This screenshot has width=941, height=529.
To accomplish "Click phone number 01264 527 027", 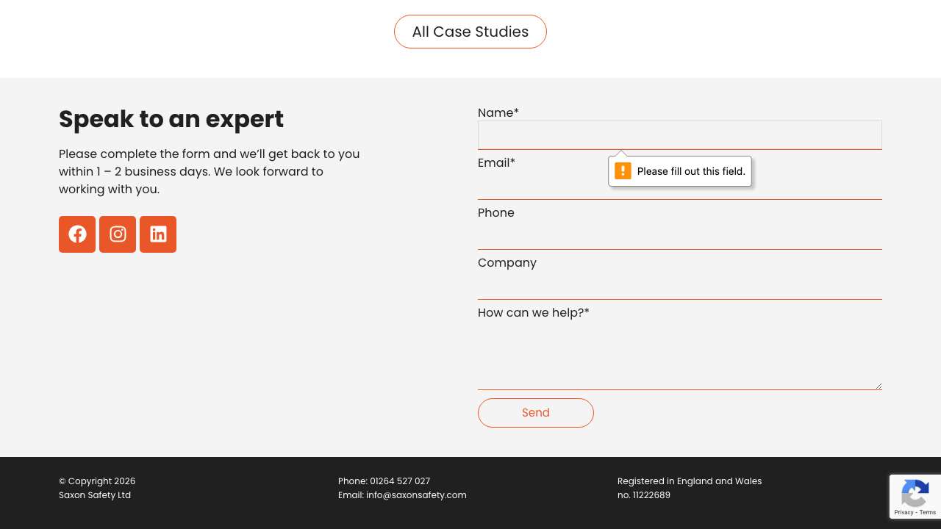I will tap(399, 481).
